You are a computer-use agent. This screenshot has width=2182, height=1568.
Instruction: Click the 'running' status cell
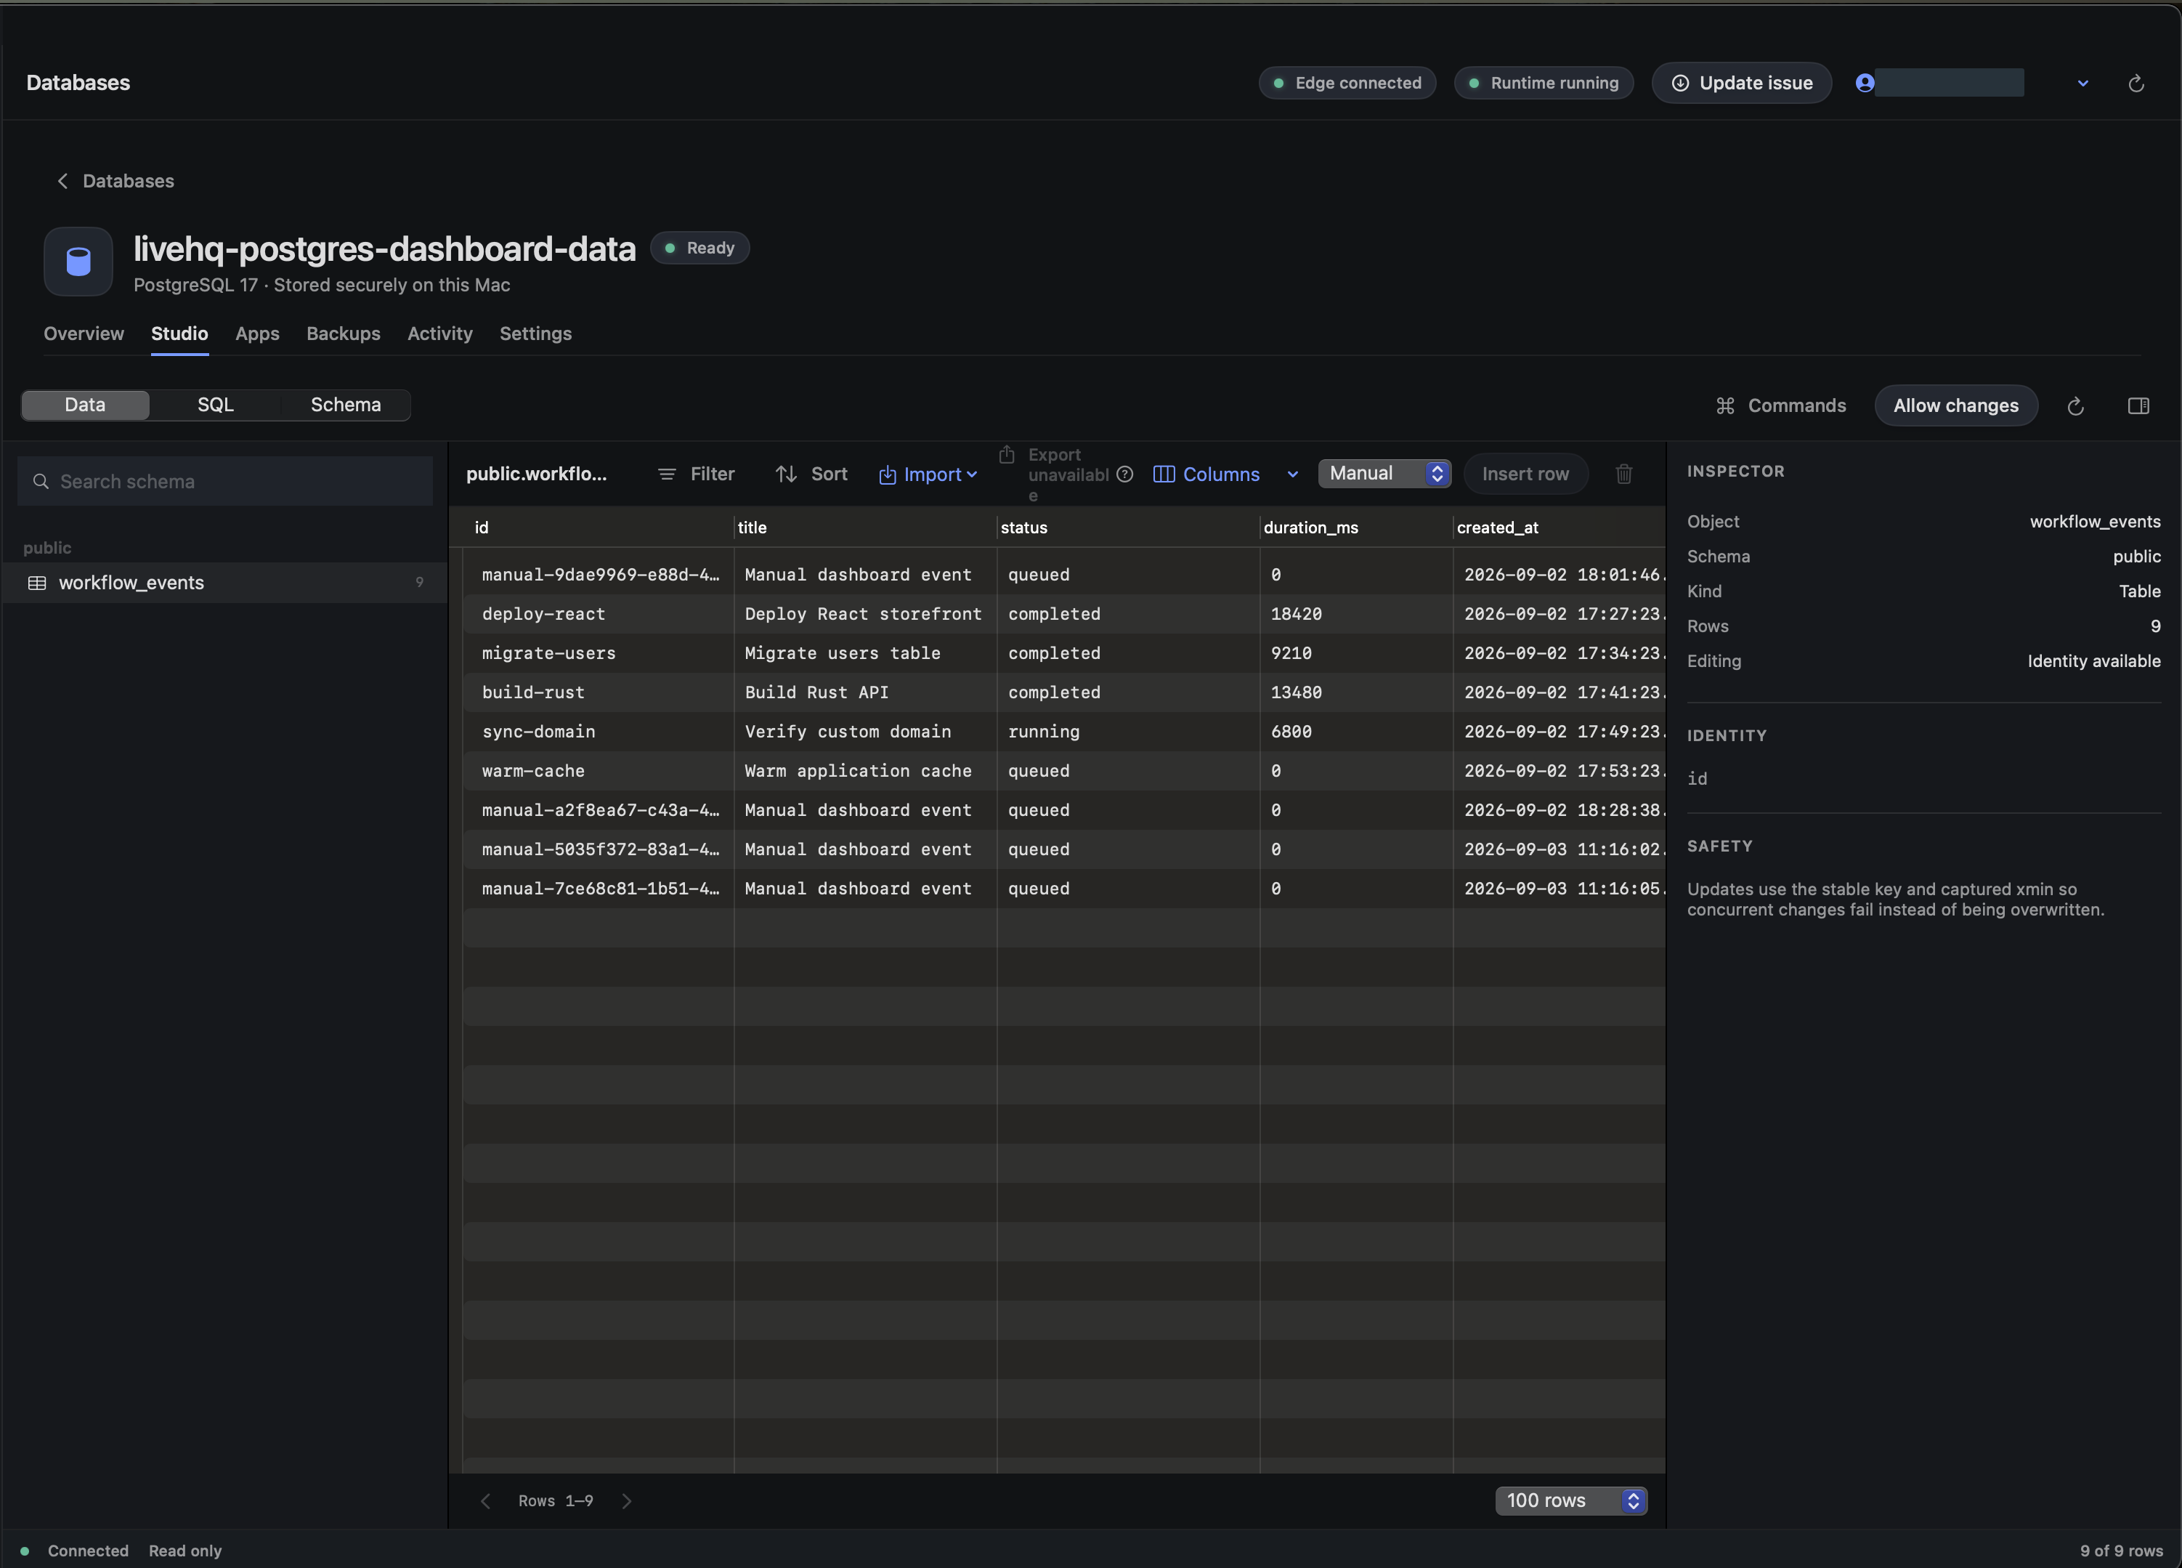pyautogui.click(x=1127, y=732)
